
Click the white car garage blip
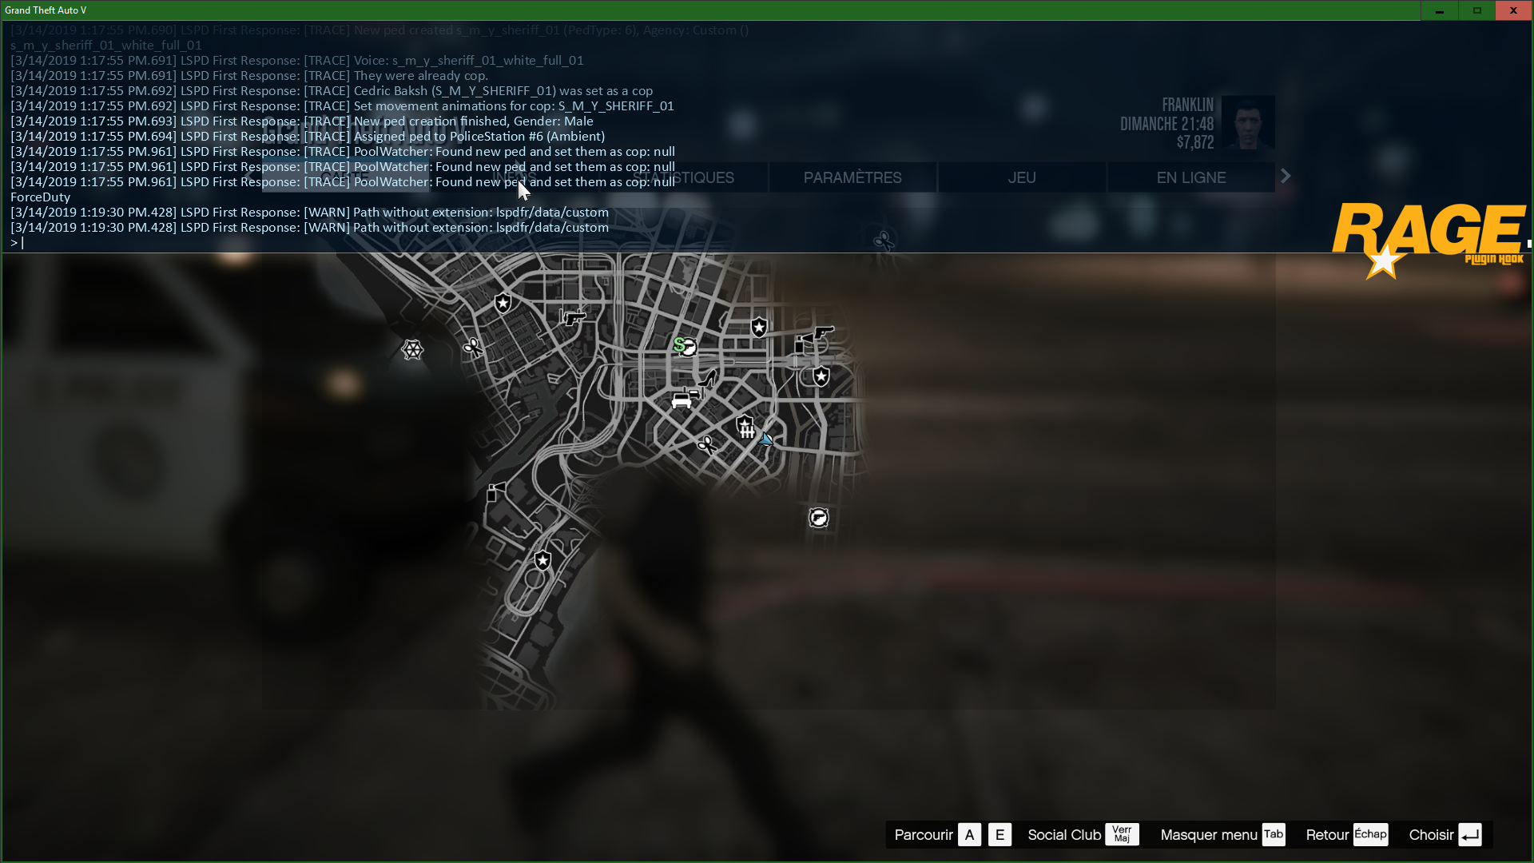[x=682, y=400]
